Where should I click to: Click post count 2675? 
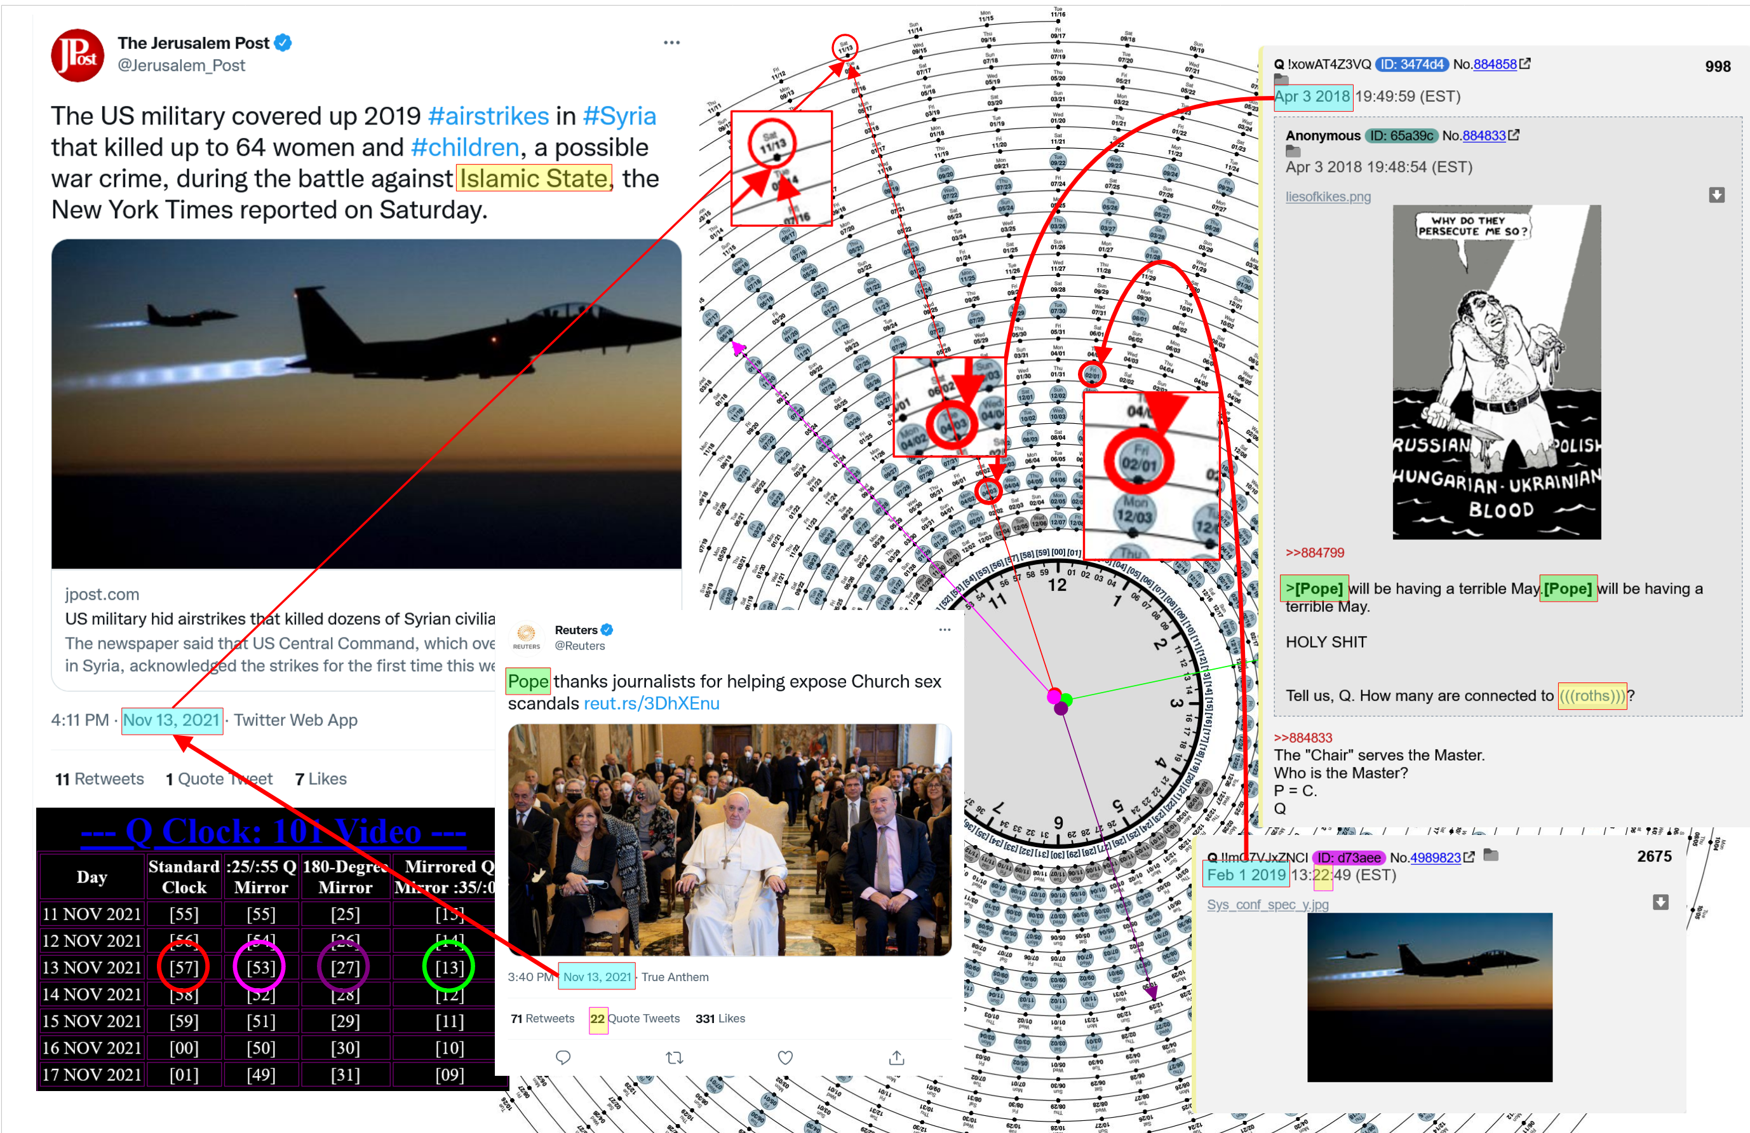tap(1655, 857)
